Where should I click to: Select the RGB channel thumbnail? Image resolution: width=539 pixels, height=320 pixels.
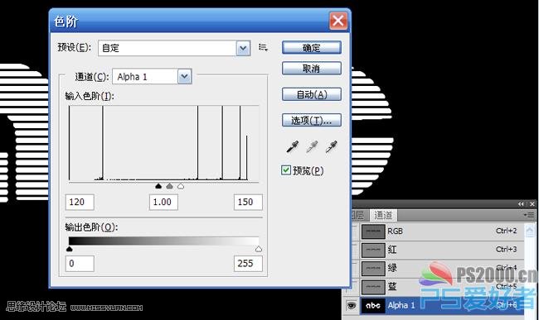(373, 232)
